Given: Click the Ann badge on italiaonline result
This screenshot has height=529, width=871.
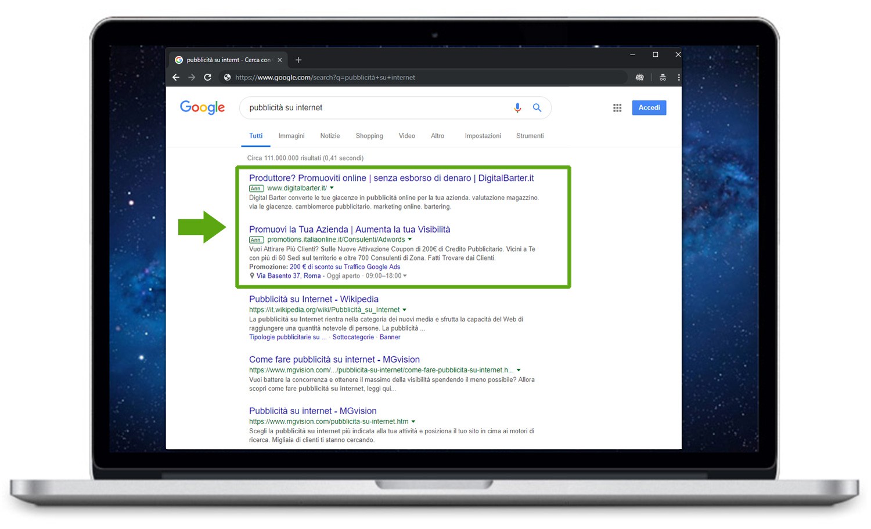Looking at the screenshot, I should tap(256, 240).
